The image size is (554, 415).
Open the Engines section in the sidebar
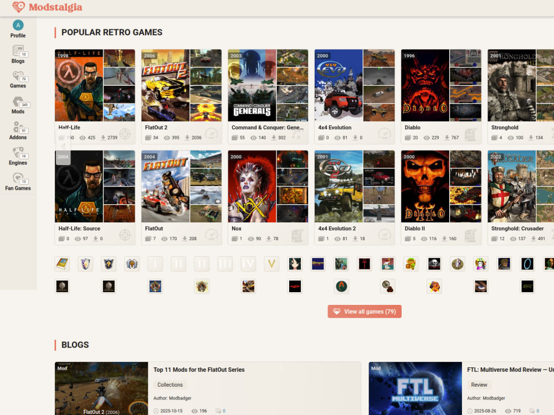click(x=18, y=157)
